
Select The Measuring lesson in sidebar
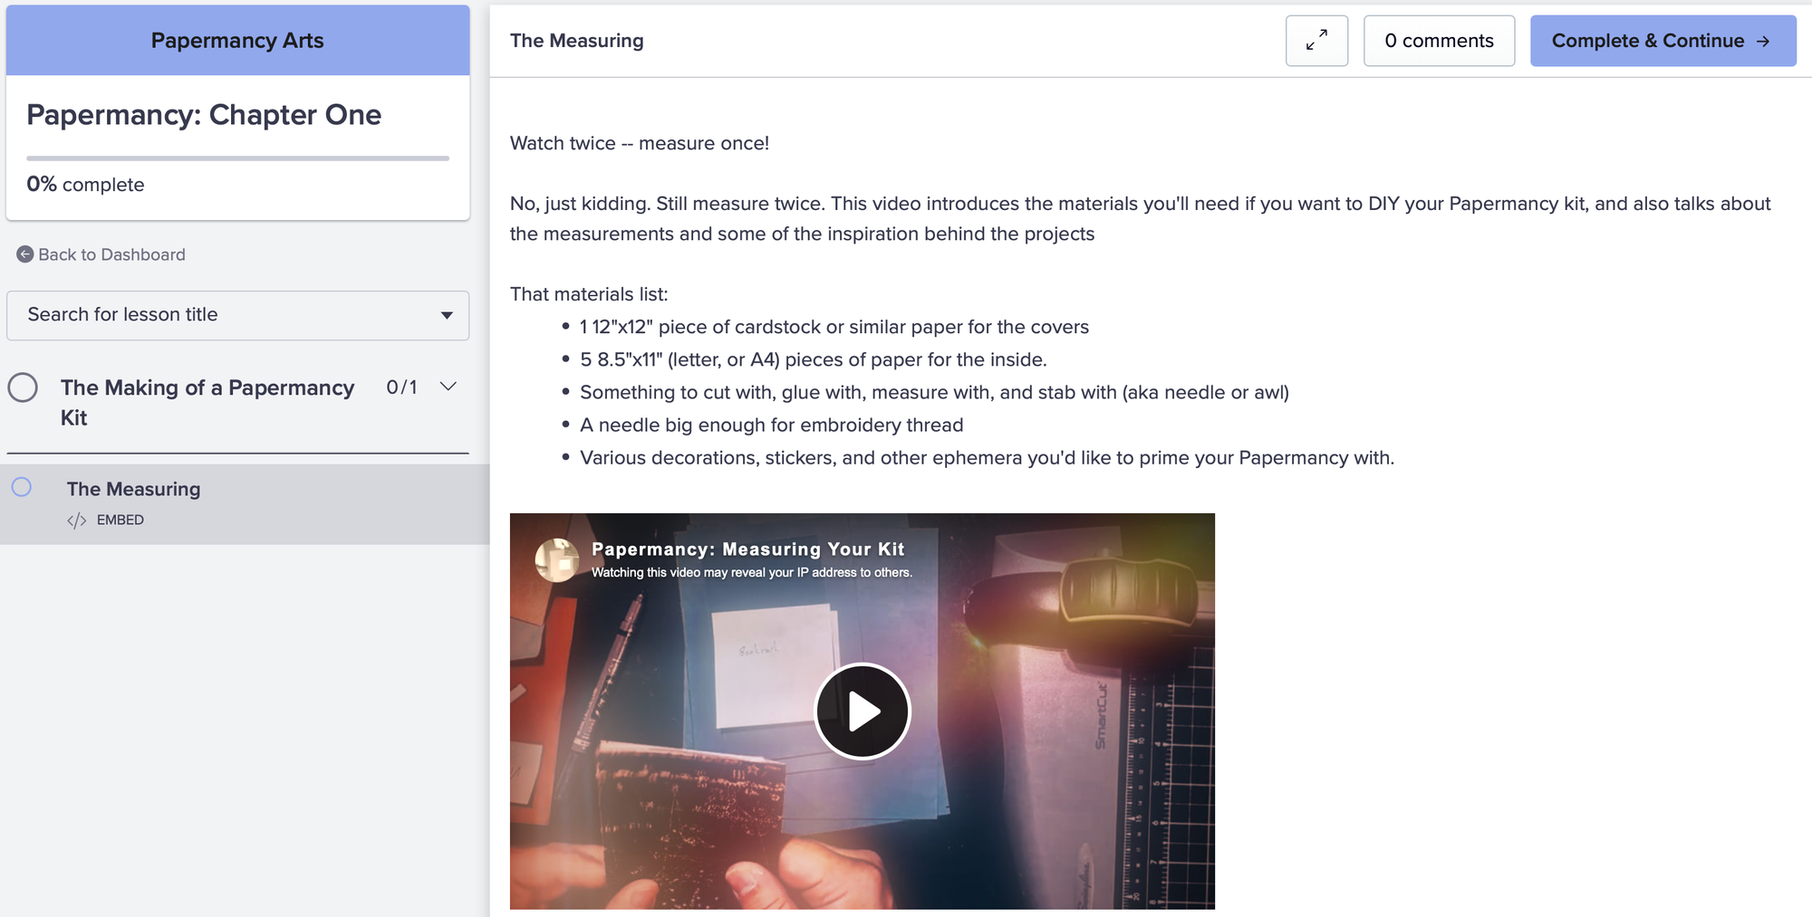point(245,504)
